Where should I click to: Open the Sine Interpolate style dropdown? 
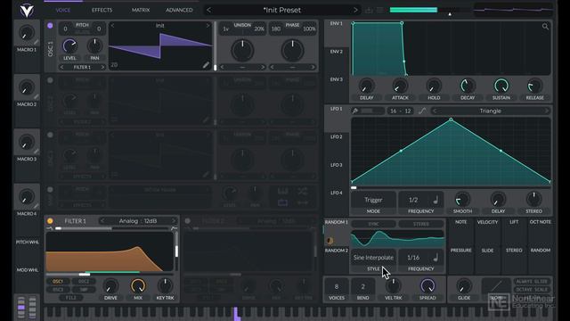click(373, 258)
